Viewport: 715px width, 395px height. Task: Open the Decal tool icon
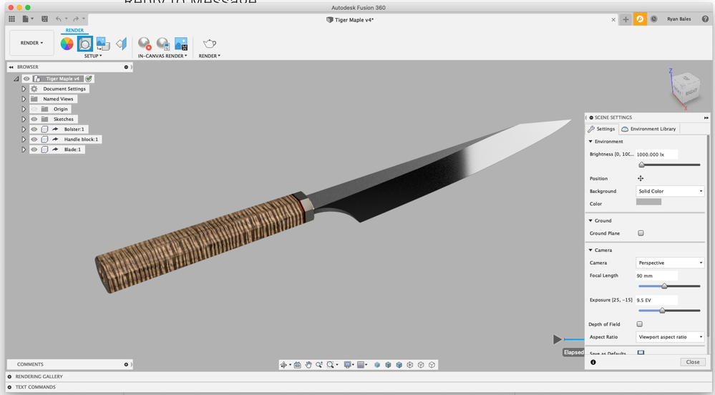tap(103, 44)
